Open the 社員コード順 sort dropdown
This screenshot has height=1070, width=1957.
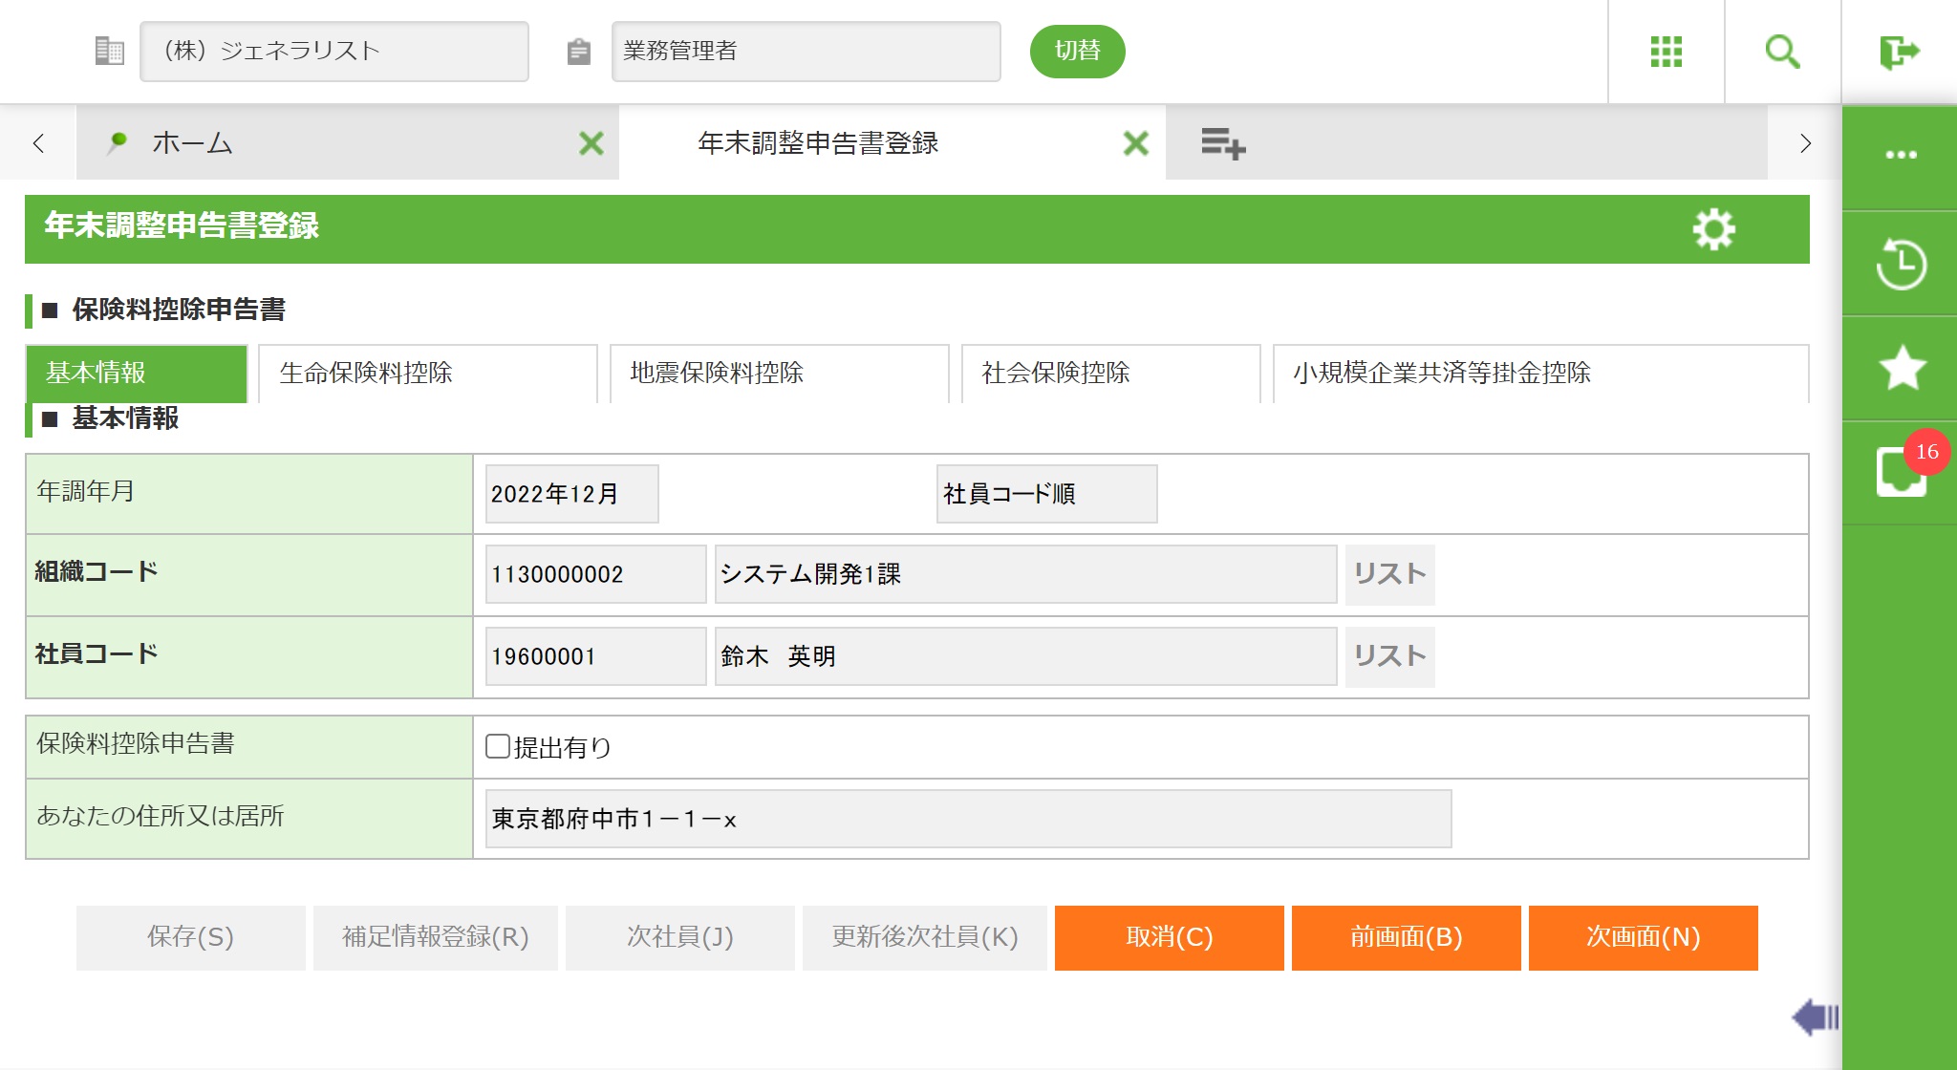(1046, 494)
